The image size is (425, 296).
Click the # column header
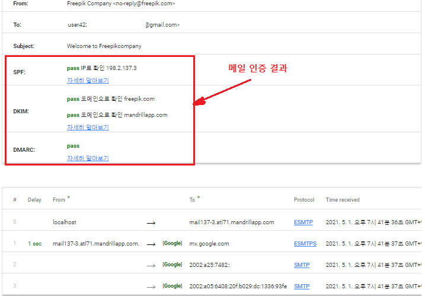pos(15,200)
